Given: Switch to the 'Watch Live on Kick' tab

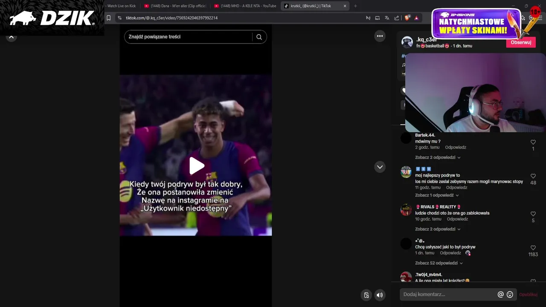Looking at the screenshot, I should click(122, 6).
